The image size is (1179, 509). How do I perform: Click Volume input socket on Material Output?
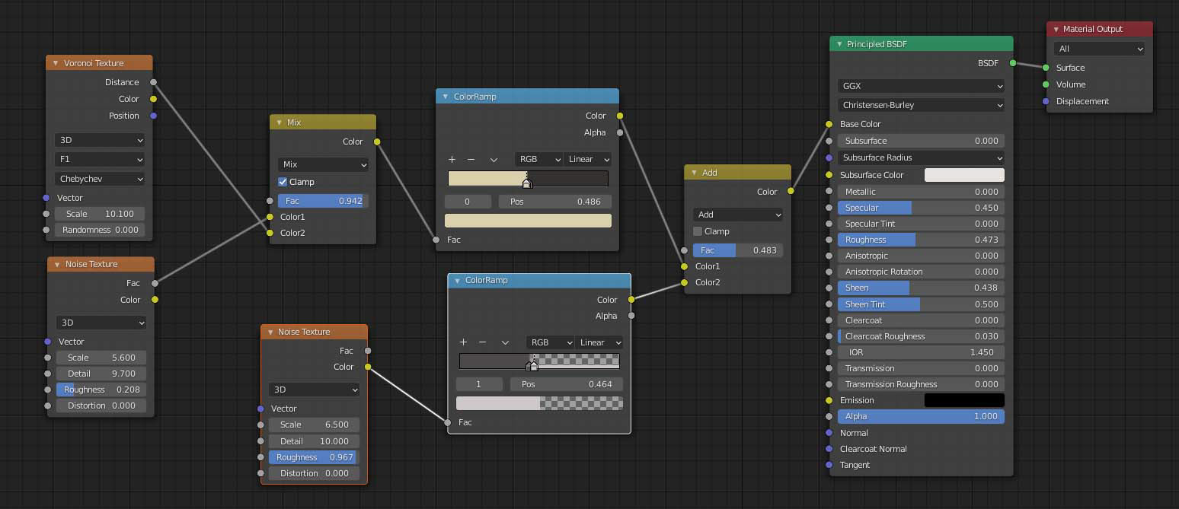click(1046, 84)
